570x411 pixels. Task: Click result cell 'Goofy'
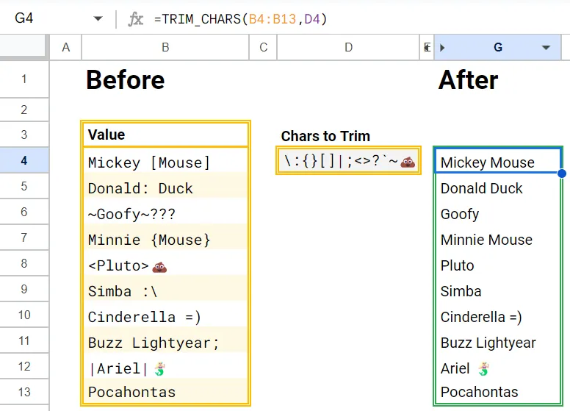[x=498, y=212]
